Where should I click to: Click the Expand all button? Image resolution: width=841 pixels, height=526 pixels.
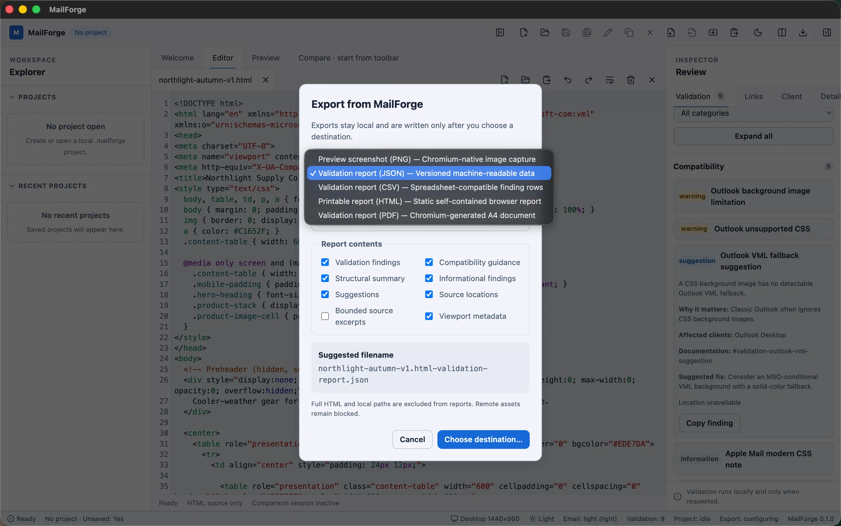click(x=753, y=136)
